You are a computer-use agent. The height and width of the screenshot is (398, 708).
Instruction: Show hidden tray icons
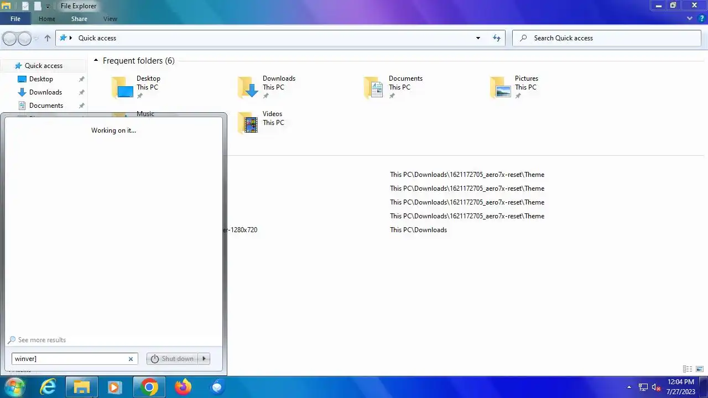tap(629, 387)
